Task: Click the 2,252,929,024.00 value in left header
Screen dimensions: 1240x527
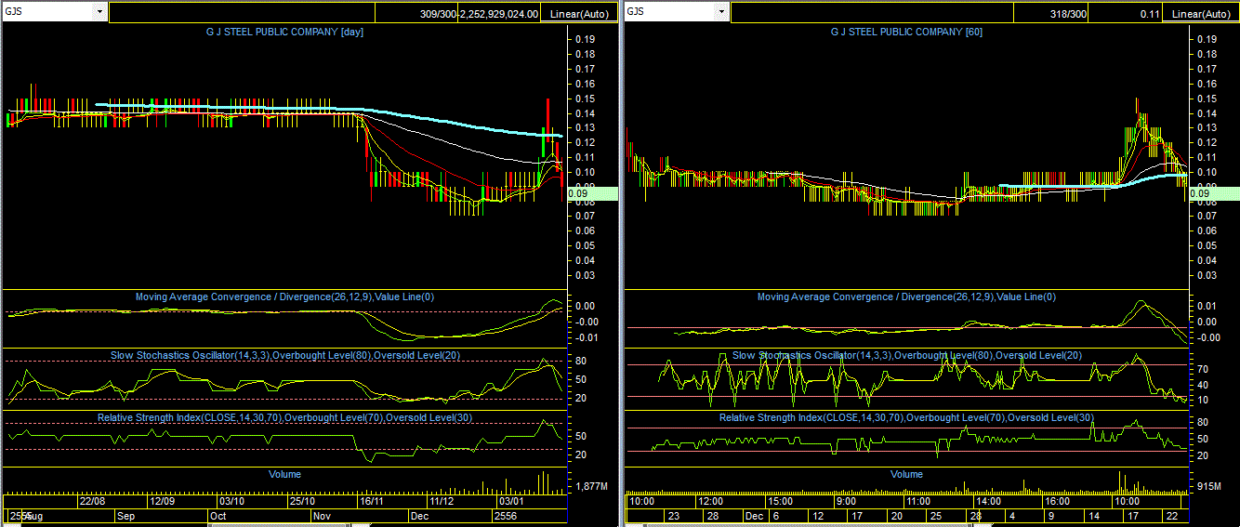Action: pos(499,14)
